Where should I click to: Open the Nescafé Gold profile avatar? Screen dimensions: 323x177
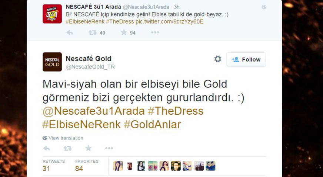pyautogui.click(x=52, y=62)
